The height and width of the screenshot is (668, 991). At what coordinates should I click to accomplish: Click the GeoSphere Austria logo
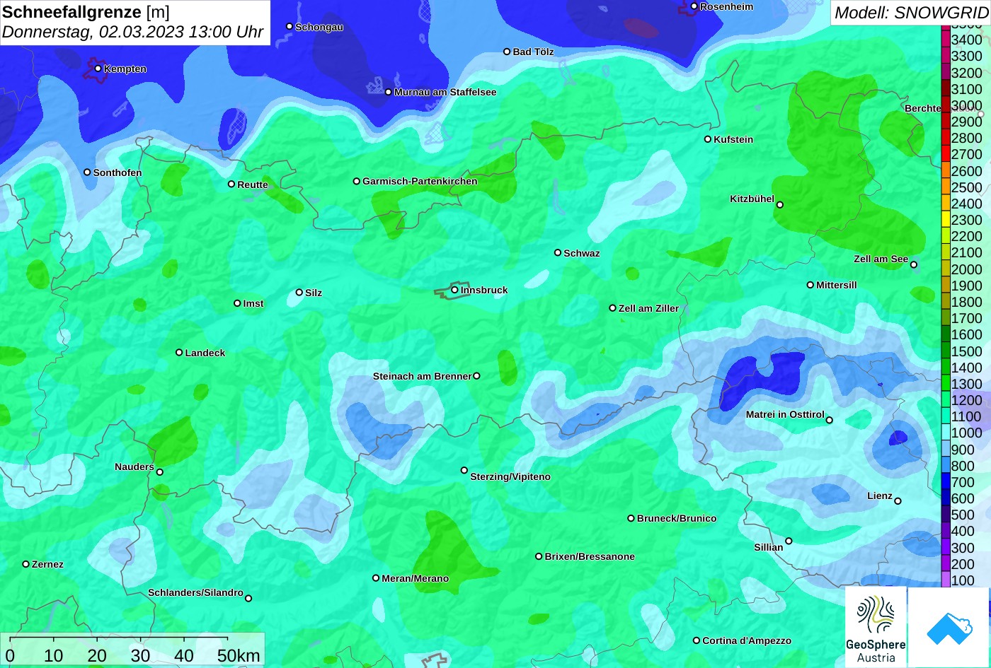(x=876, y=627)
